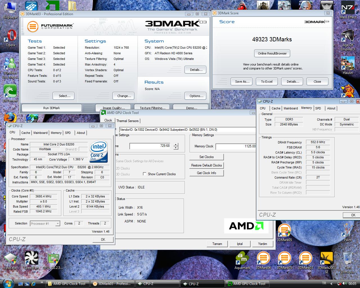Open Mainboard tab in left CPU-Z

point(40,133)
